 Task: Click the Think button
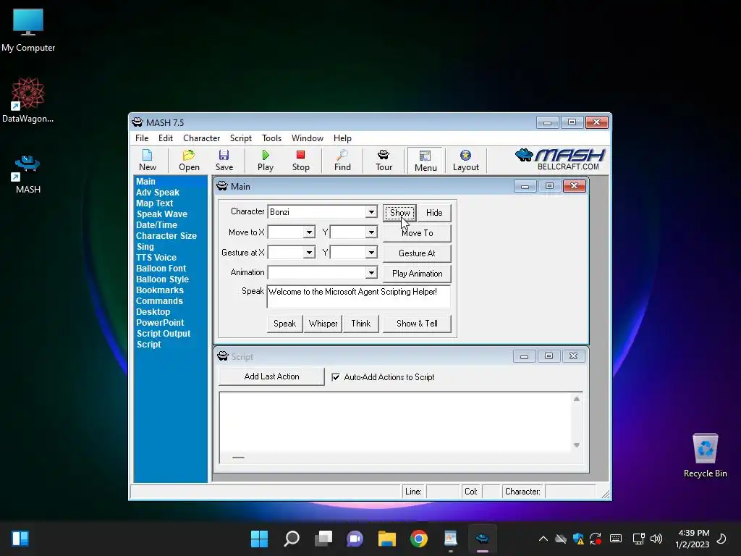pos(360,324)
